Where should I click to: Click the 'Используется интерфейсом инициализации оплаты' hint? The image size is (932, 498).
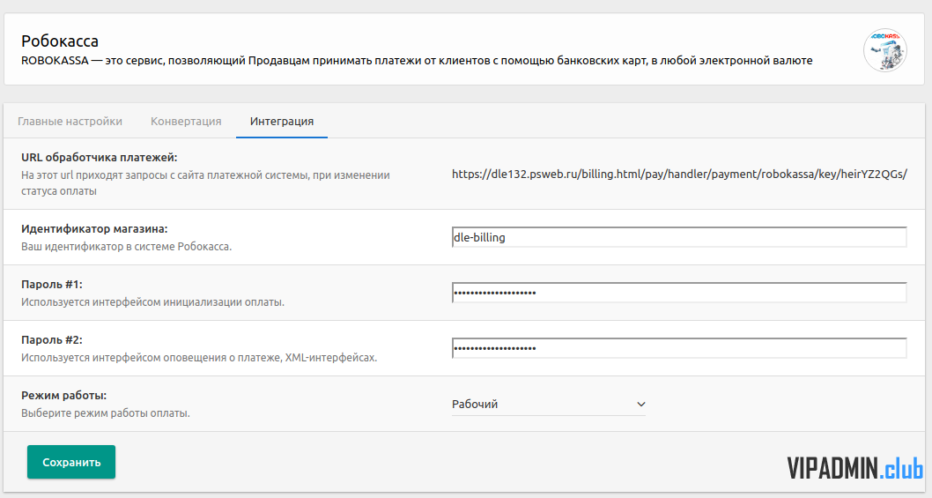click(x=152, y=302)
